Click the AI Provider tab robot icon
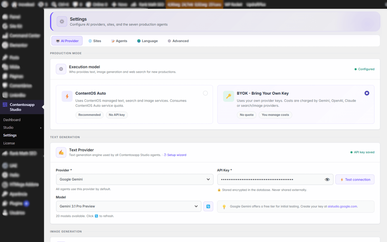 (58, 41)
